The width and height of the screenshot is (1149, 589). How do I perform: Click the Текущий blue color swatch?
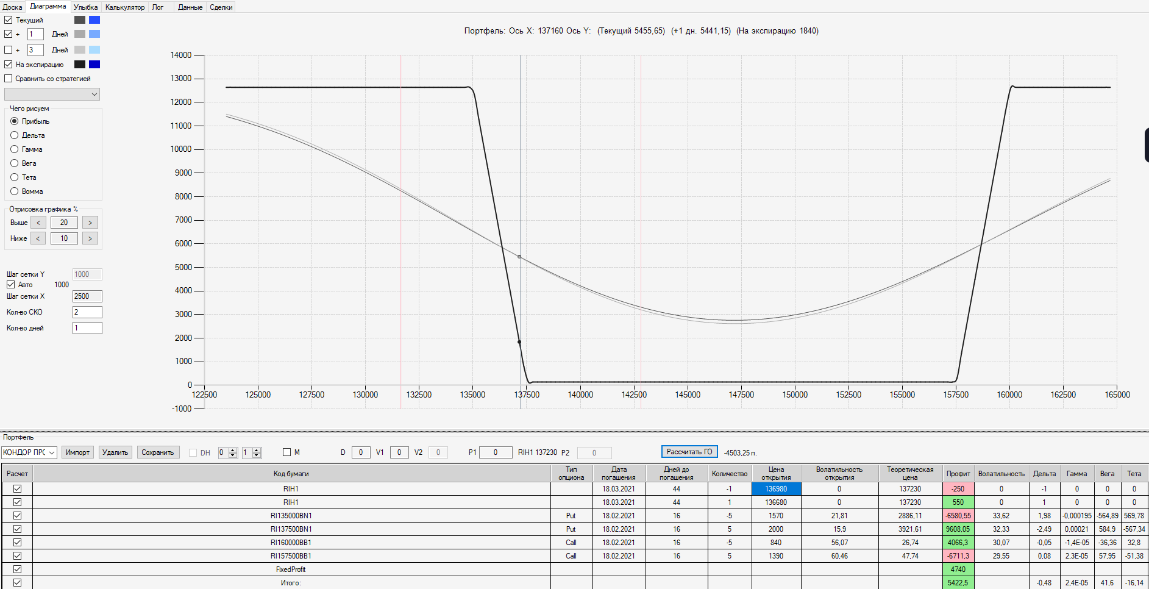(x=94, y=20)
